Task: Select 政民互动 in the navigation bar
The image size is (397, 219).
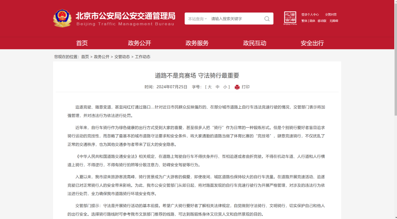Action: click(255, 43)
